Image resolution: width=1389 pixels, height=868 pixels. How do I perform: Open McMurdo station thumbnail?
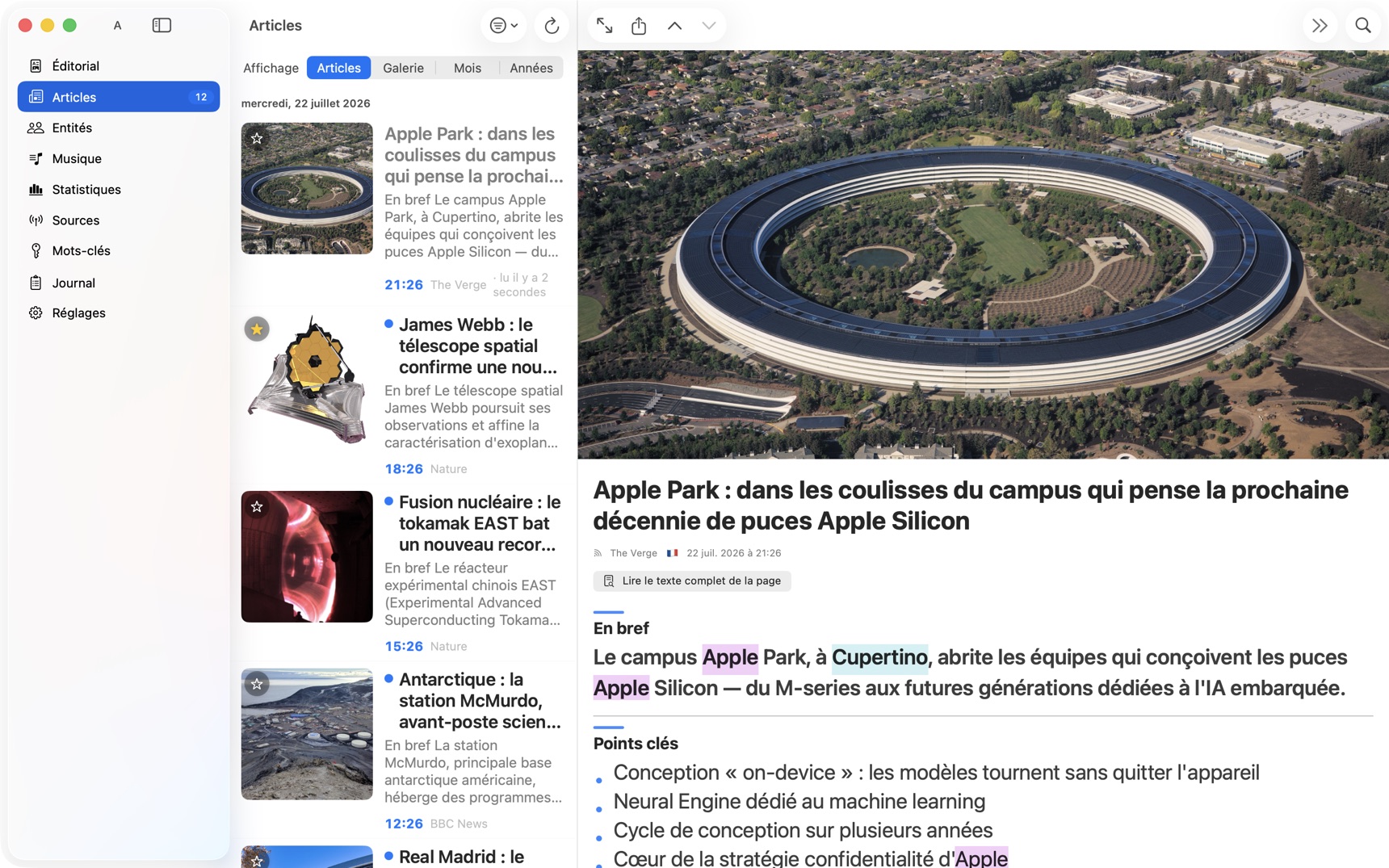pyautogui.click(x=307, y=734)
